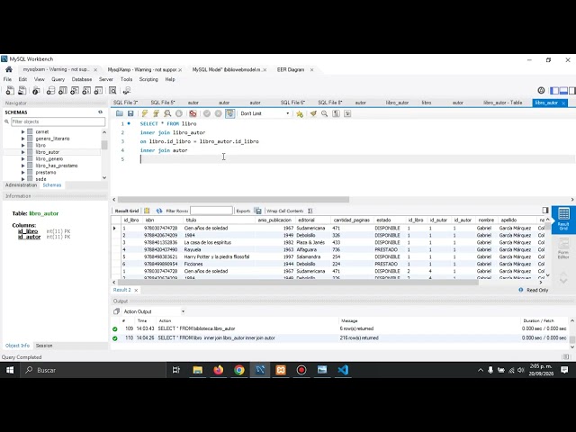Toggle auto-commit mode button
This screenshot has height=432, width=576.
click(230, 113)
